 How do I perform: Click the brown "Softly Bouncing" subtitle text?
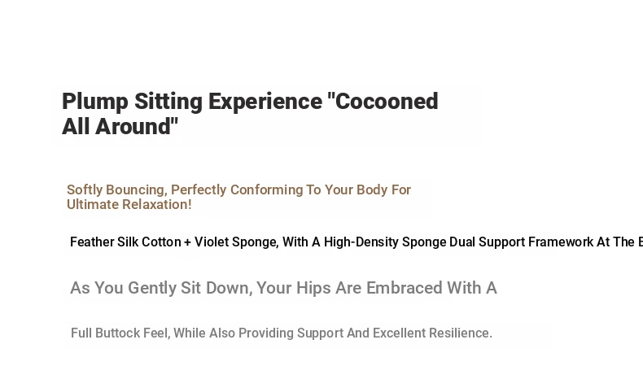116,189
